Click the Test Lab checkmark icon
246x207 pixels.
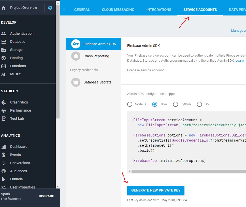pos(4,119)
